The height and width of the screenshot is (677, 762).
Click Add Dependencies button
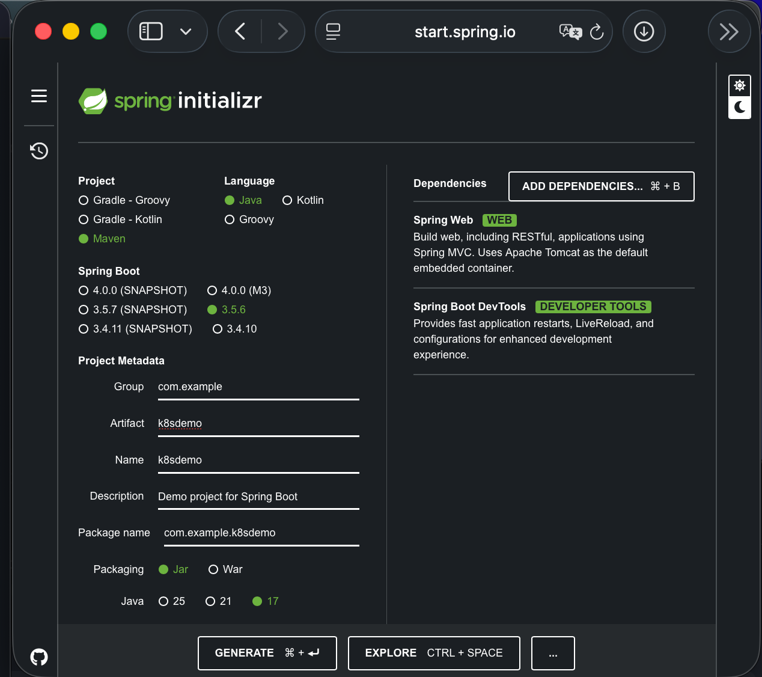601,186
